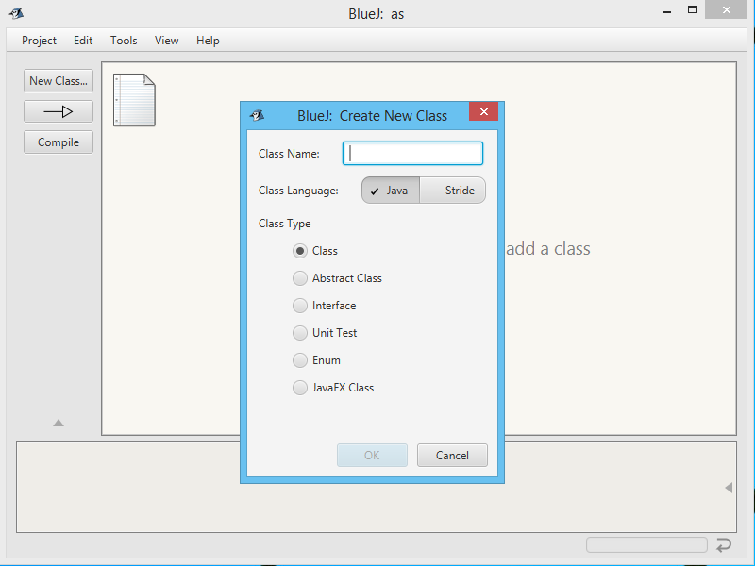This screenshot has width=755, height=566.
Task: Open the Project menu
Action: click(x=40, y=41)
